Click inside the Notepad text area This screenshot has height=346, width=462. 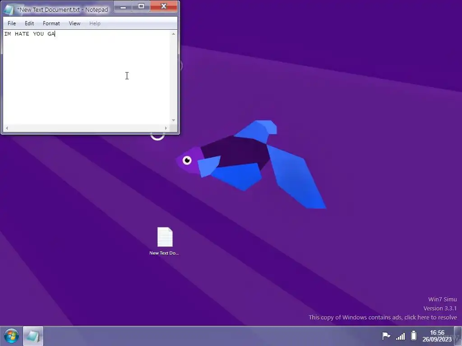(x=87, y=77)
